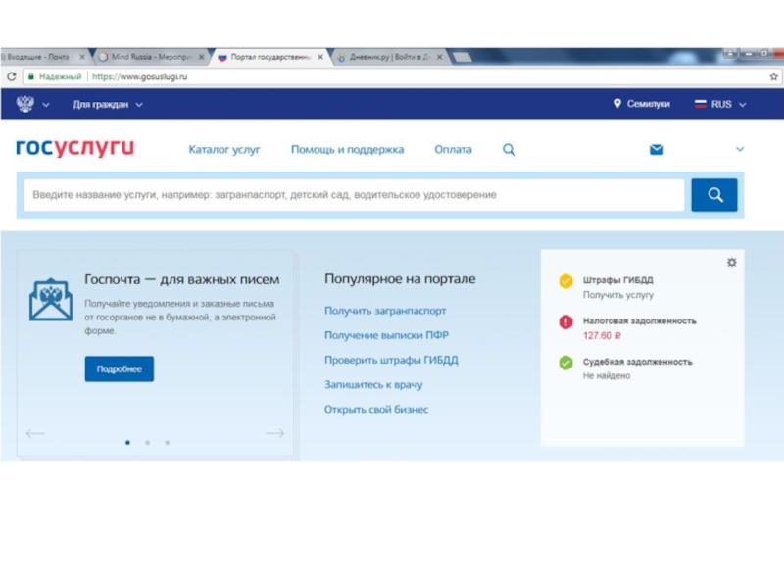Click the blue search button with magnifier
This screenshot has height=588, width=784.
713,195
